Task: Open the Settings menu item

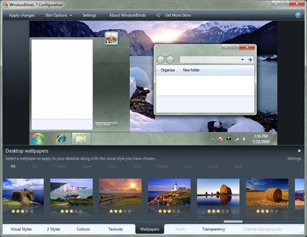Action: (89, 15)
